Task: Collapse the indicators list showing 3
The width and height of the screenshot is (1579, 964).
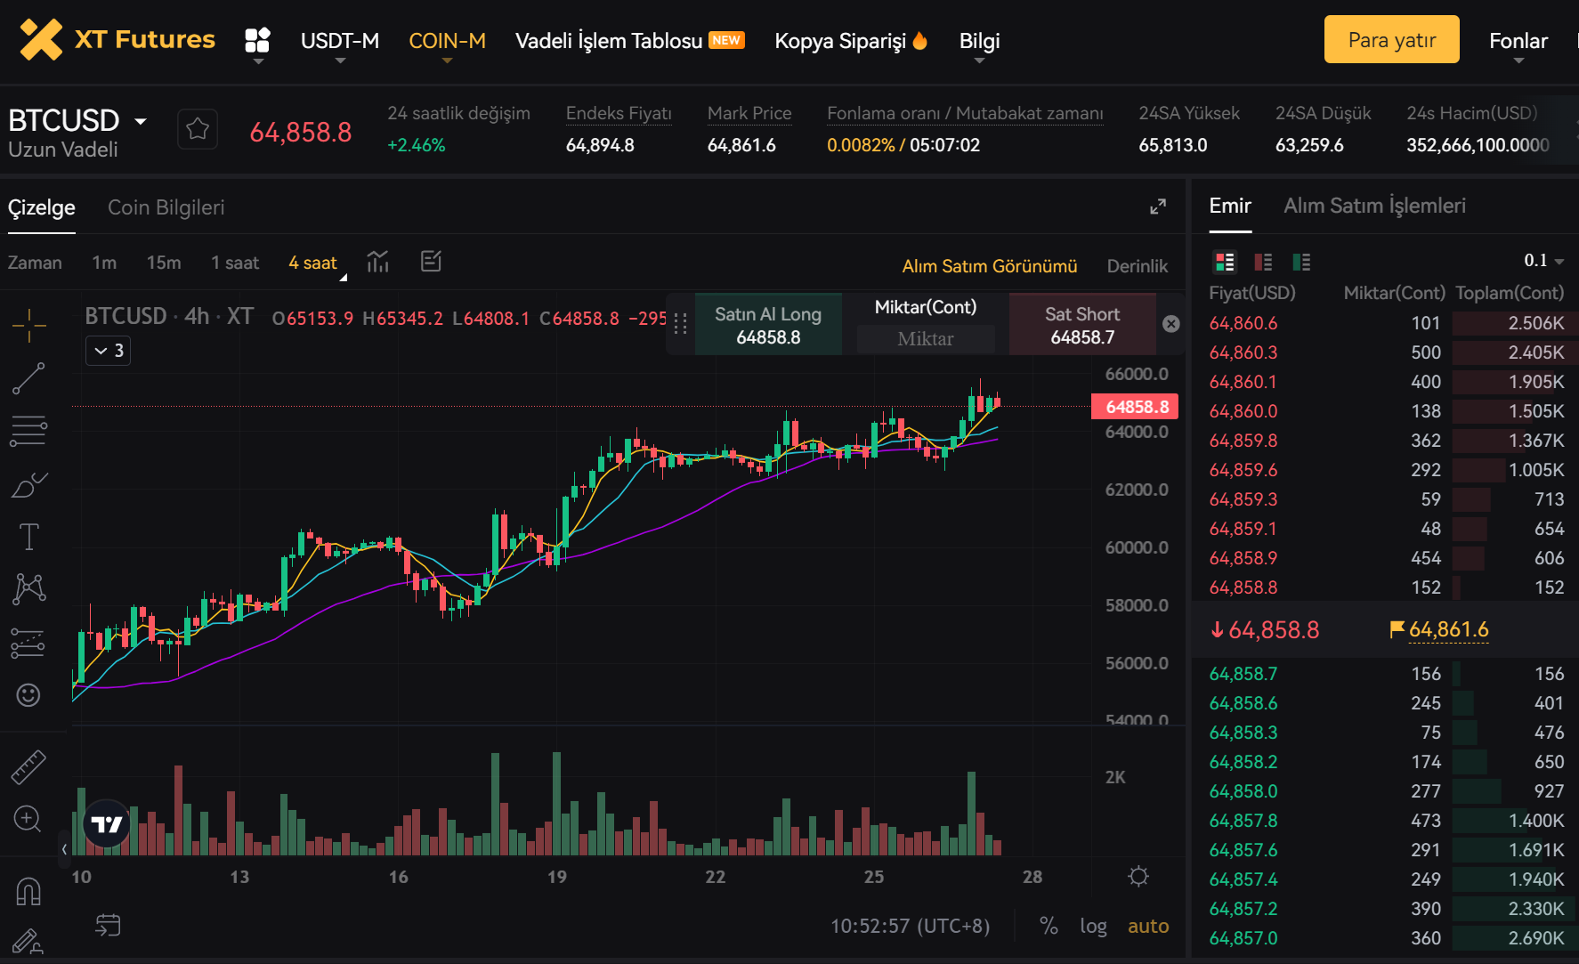Action: coord(108,350)
